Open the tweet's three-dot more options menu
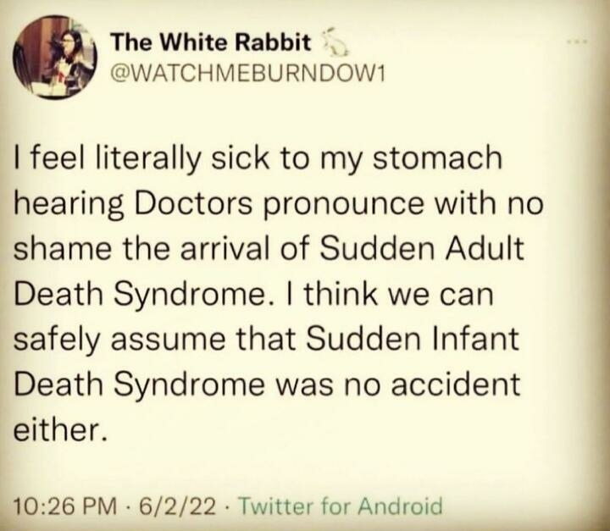The width and height of the screenshot is (610, 531). point(579,40)
